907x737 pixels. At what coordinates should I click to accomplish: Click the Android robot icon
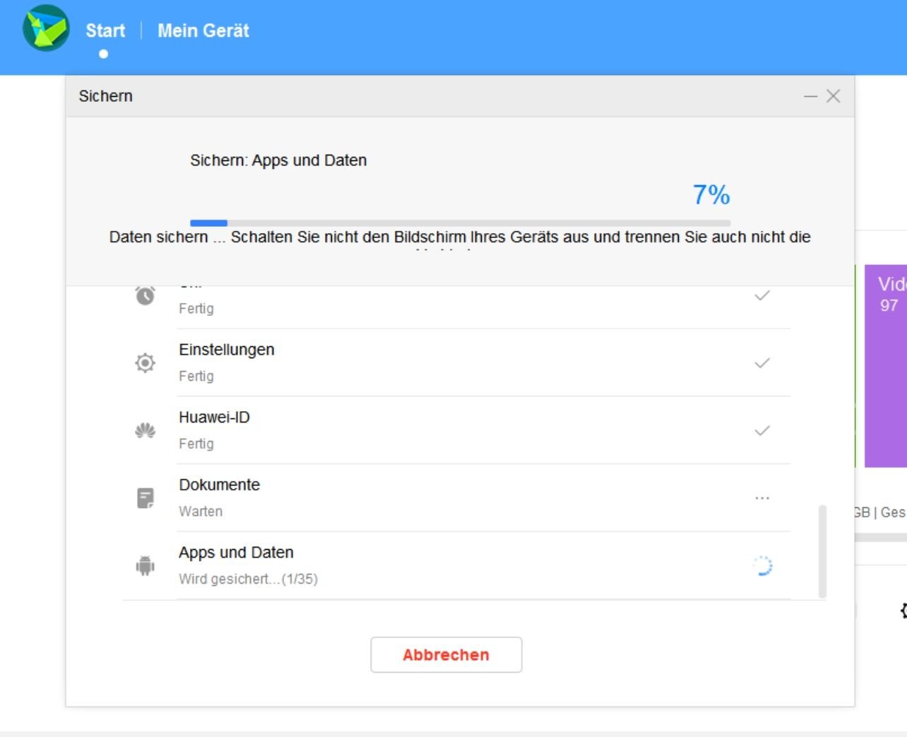146,566
